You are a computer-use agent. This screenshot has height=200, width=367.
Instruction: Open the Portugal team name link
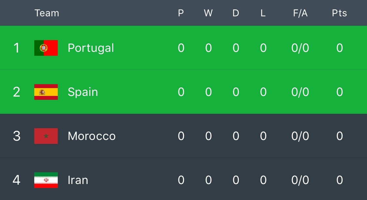91,48
